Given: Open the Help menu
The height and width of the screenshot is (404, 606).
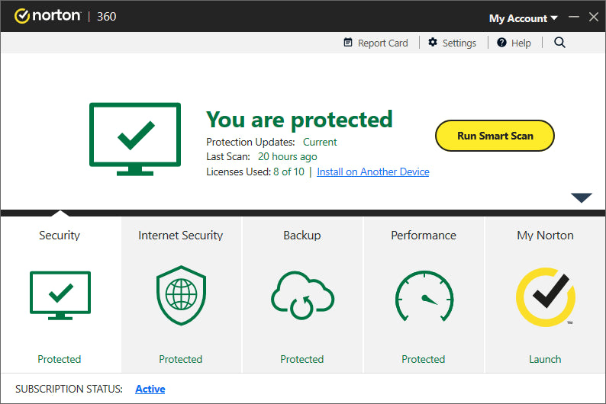Looking at the screenshot, I should [x=514, y=43].
